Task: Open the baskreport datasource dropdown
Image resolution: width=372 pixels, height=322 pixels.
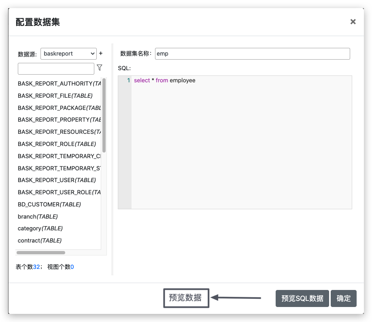Action: coord(68,54)
